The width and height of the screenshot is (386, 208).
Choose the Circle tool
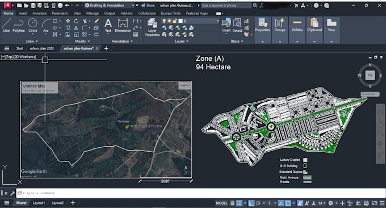point(33,25)
